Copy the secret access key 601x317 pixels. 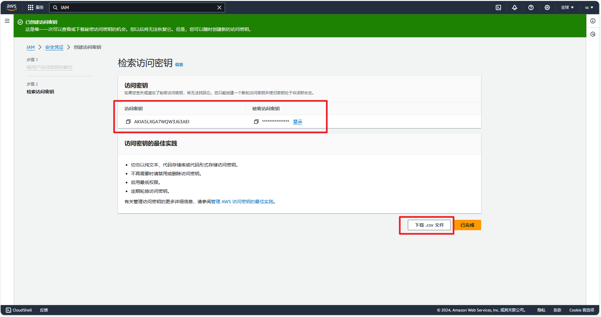(256, 122)
